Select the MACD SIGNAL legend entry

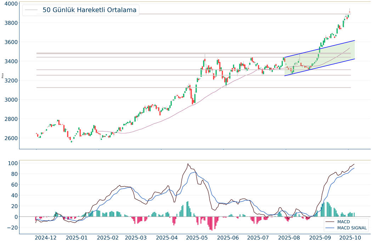[x=352, y=228]
